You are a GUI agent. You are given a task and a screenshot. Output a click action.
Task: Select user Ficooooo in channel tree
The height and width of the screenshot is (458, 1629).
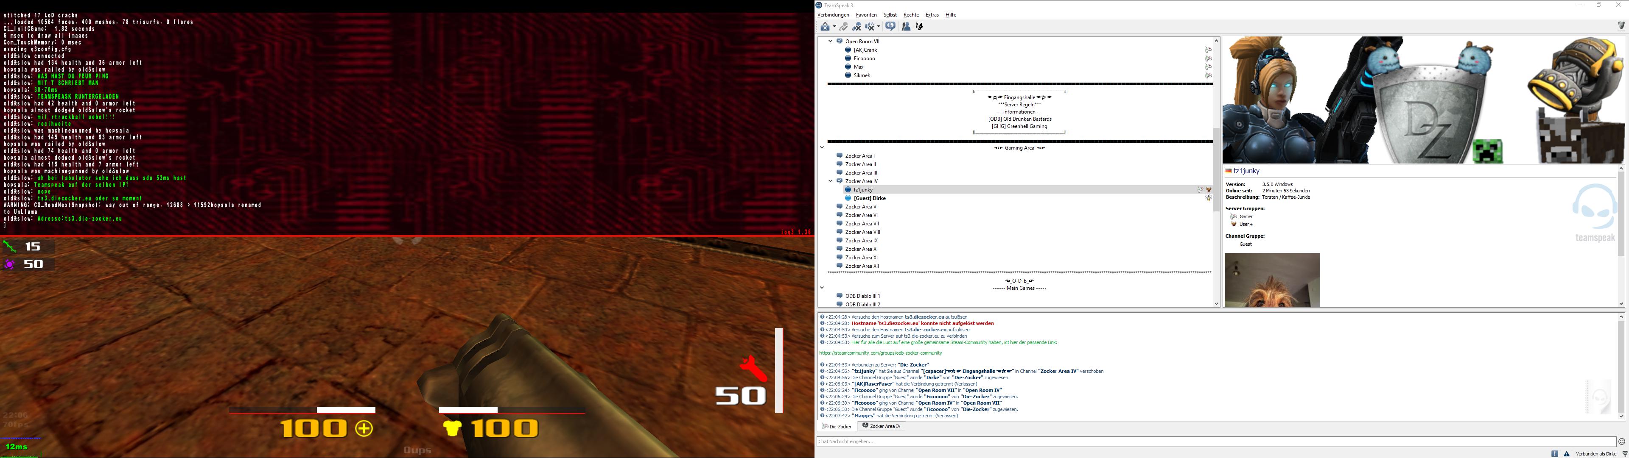point(864,59)
